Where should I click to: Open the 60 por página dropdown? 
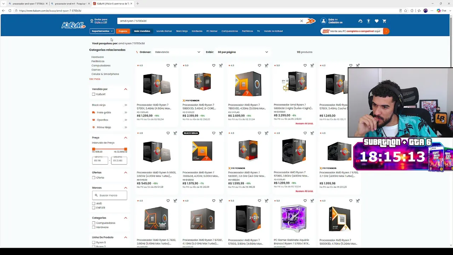[243, 52]
